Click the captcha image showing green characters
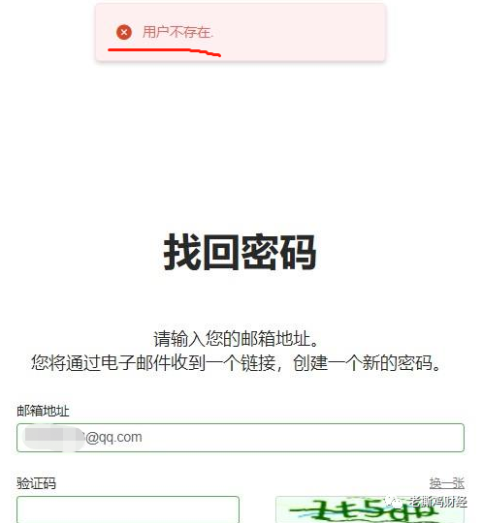 370,509
